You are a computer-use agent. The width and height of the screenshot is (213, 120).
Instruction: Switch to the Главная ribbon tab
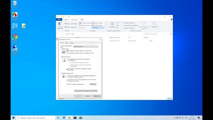[66, 20]
